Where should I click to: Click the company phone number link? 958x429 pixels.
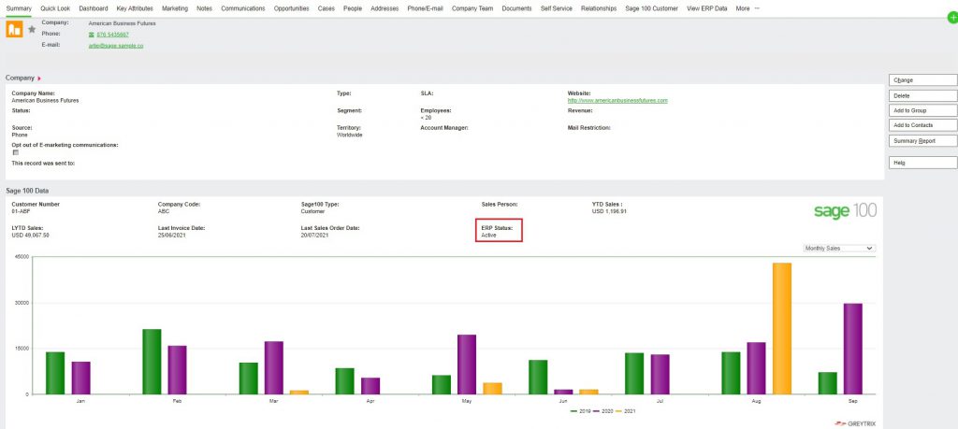[x=112, y=35]
